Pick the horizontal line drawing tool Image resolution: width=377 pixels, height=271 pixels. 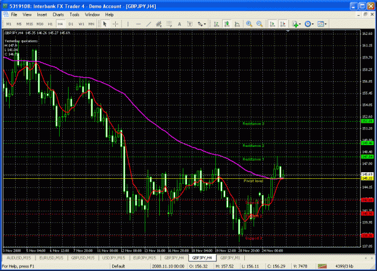pos(138,24)
